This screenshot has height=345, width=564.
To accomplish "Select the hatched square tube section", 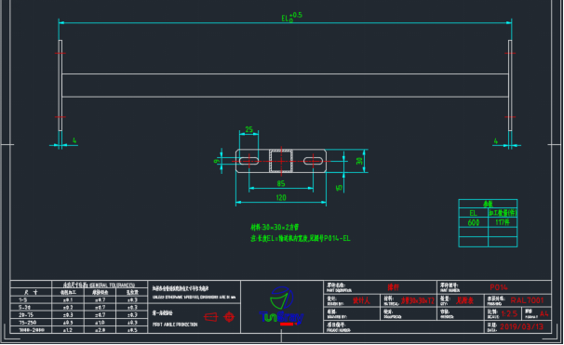I will pyautogui.click(x=281, y=161).
